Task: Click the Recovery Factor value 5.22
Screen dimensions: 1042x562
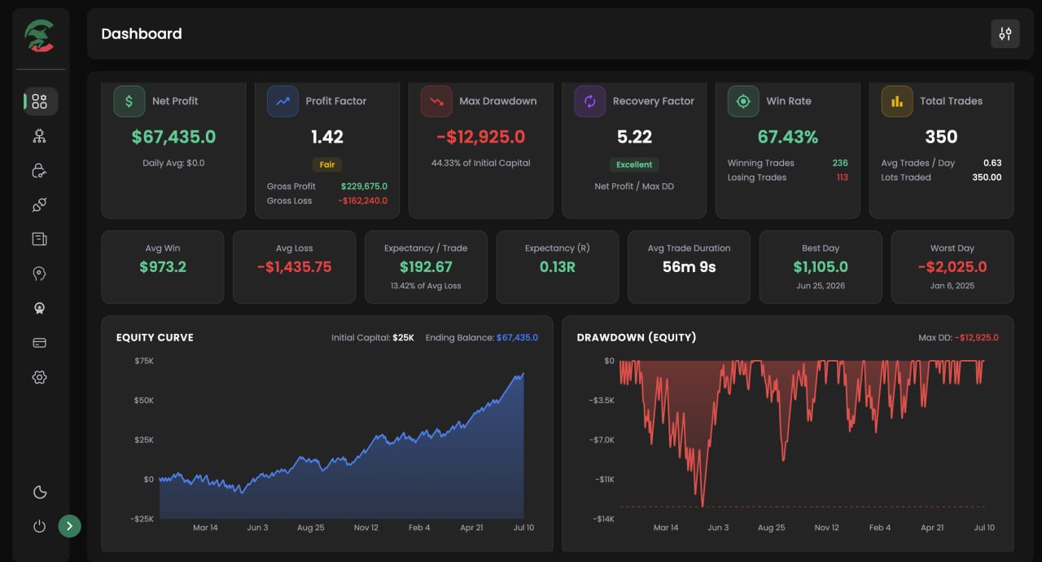Action: click(634, 137)
